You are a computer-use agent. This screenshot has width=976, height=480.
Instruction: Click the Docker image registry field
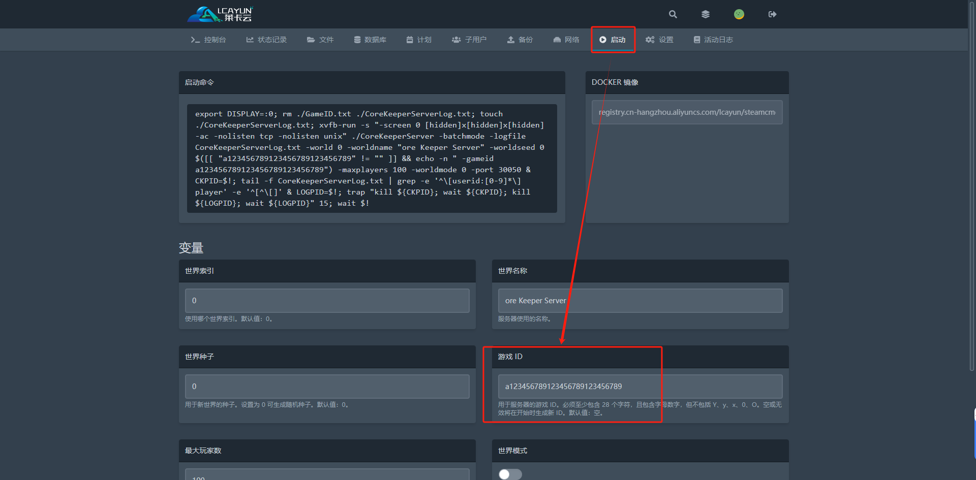(687, 112)
